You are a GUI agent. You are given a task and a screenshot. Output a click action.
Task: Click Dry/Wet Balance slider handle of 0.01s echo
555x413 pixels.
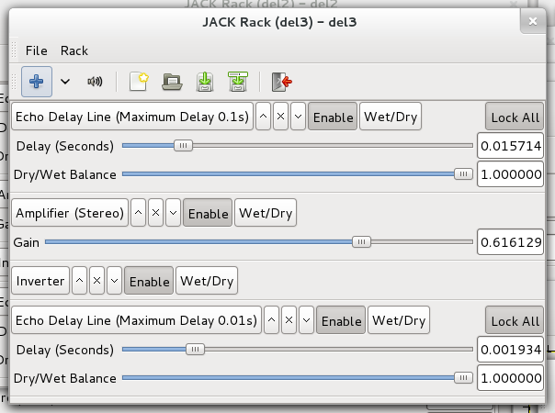(x=463, y=378)
